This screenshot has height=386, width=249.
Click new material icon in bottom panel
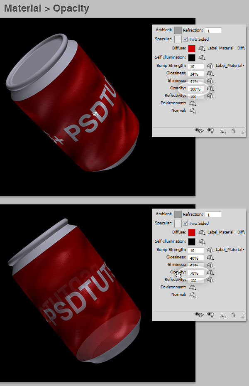click(x=222, y=315)
